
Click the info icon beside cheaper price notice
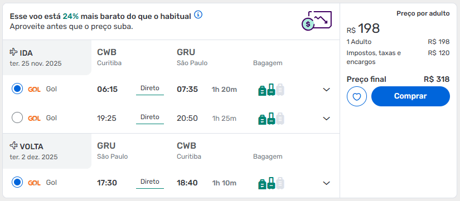click(x=198, y=14)
